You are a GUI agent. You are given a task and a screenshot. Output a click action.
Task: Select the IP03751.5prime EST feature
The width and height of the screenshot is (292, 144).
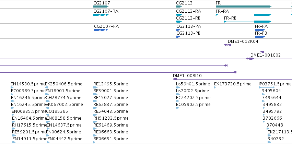pyautogui.click(x=267, y=87)
